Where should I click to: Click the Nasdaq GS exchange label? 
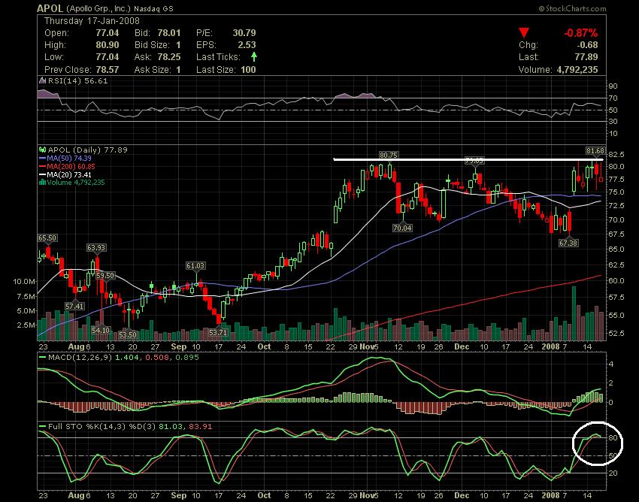pyautogui.click(x=154, y=8)
